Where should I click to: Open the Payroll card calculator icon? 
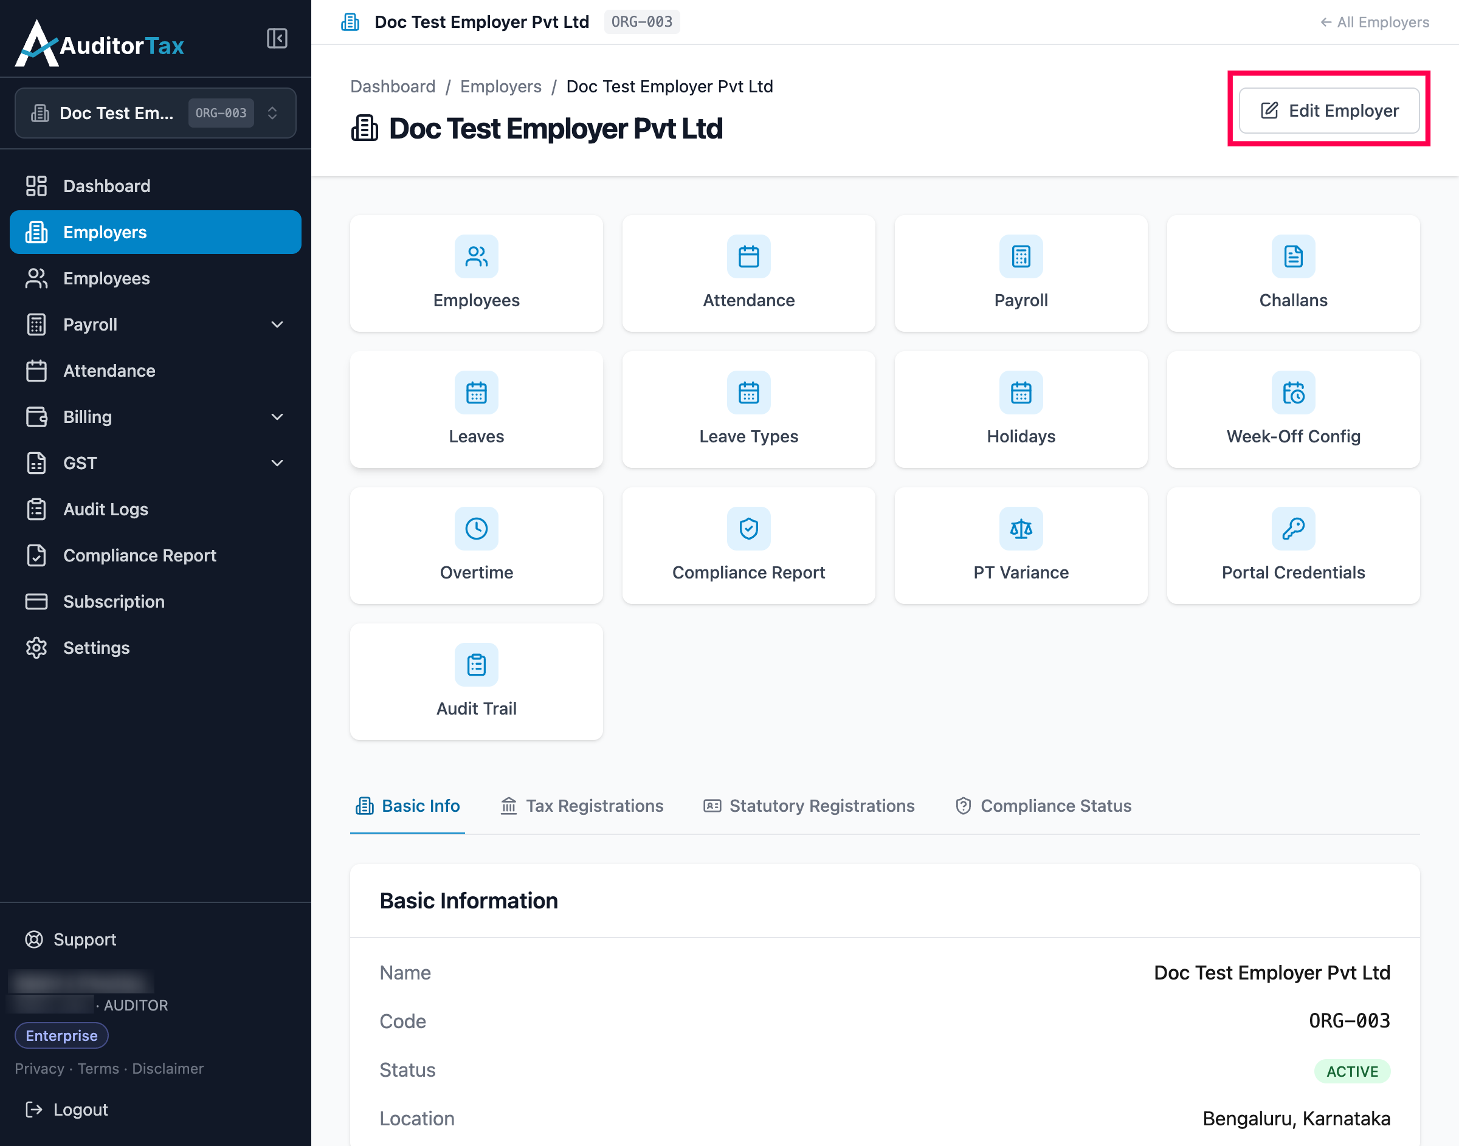[1021, 256]
